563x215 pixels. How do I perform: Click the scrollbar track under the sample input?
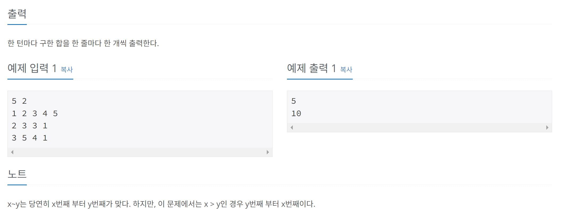tap(141, 152)
